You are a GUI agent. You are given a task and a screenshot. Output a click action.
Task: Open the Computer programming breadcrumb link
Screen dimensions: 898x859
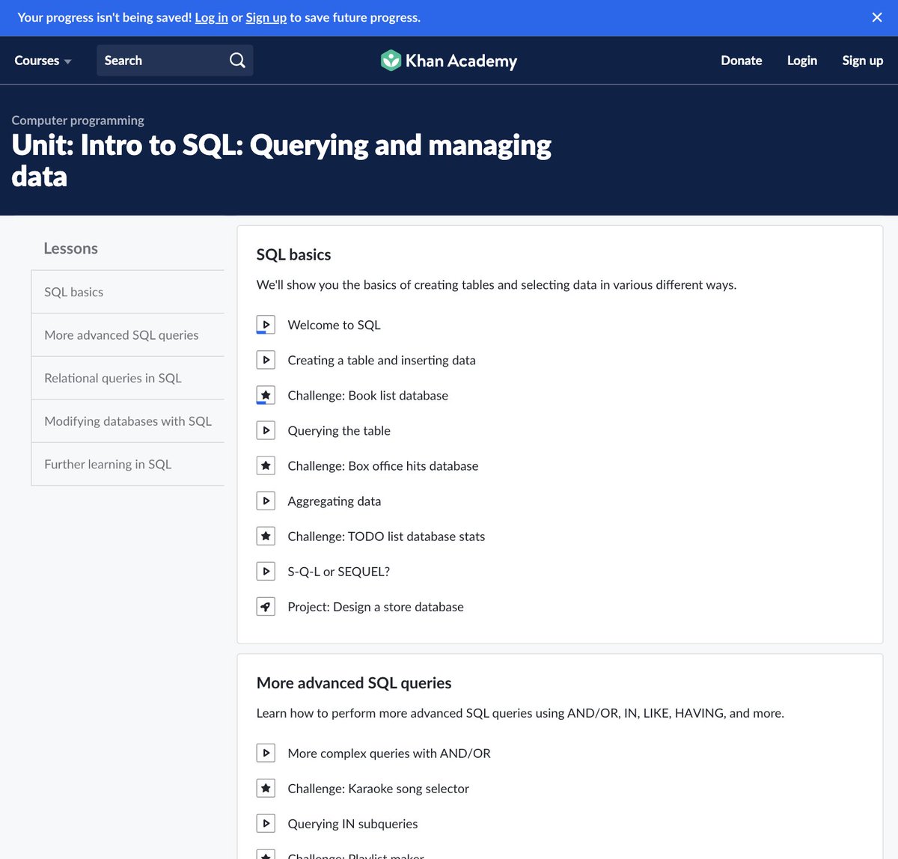point(78,120)
